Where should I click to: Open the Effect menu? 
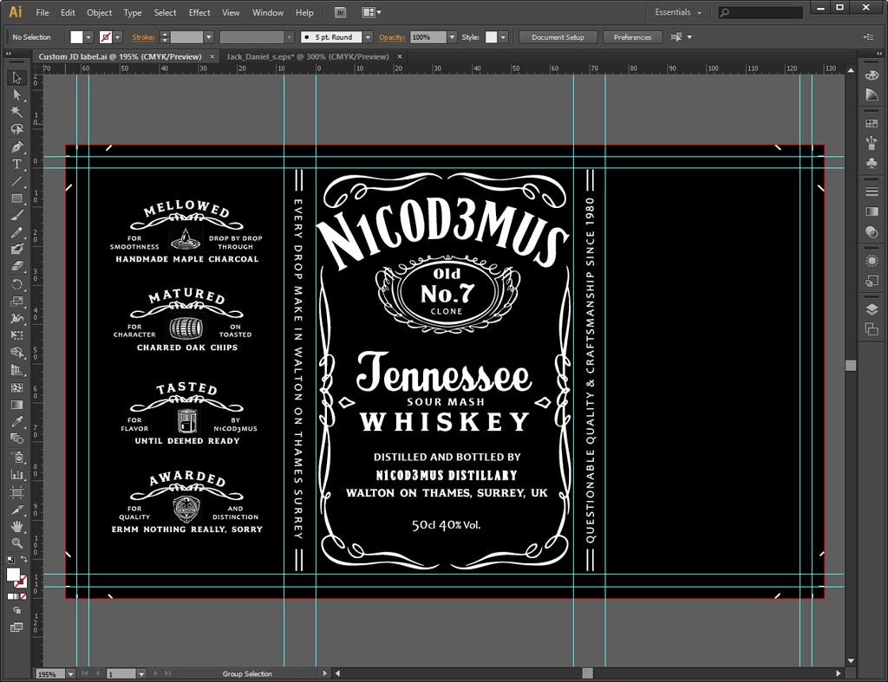199,13
